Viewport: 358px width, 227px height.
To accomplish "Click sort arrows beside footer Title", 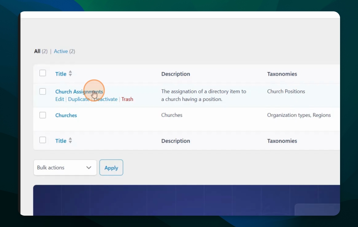I will pos(70,140).
